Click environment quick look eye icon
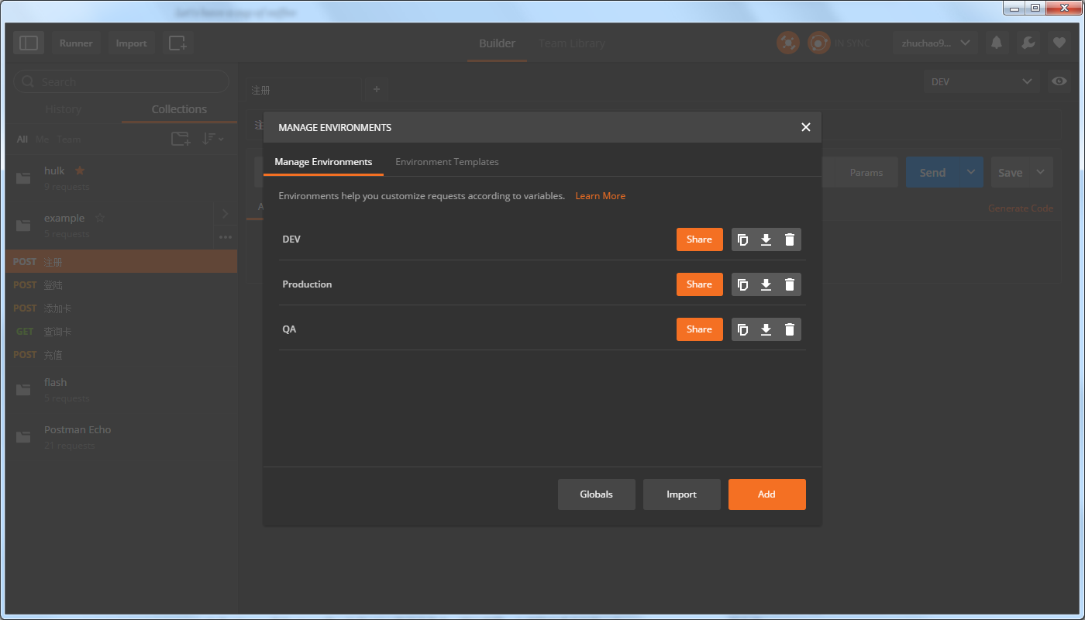This screenshot has height=620, width=1085. click(x=1059, y=81)
